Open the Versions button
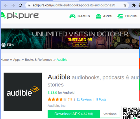140x119 pixels. (x=110, y=114)
